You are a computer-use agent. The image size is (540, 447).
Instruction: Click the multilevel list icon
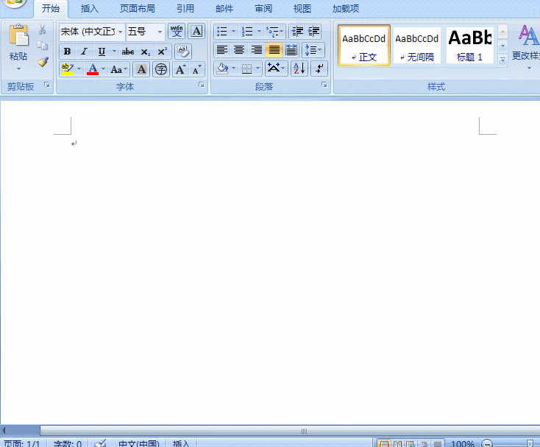point(272,32)
